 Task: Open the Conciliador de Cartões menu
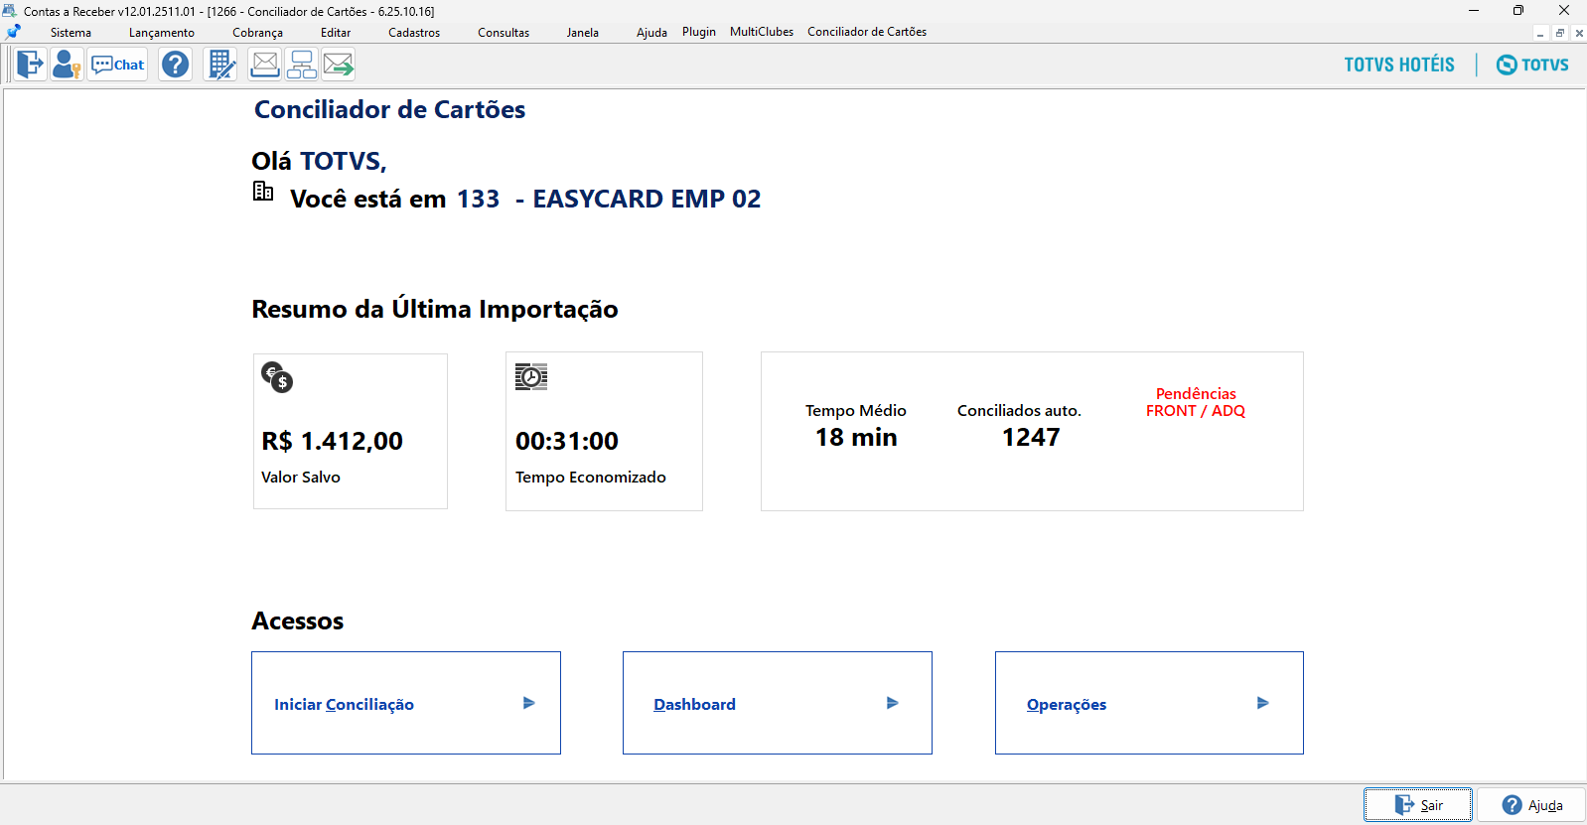coord(867,32)
